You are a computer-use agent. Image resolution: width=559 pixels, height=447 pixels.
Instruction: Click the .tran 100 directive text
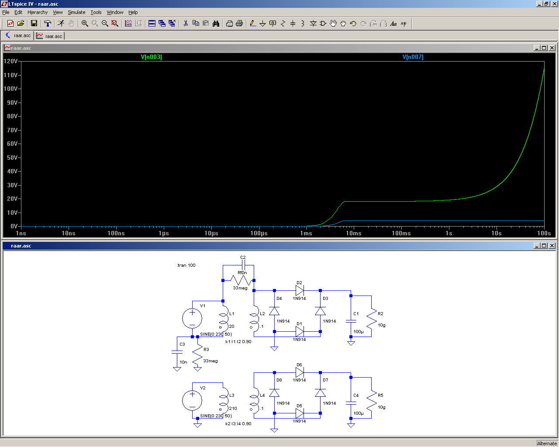[186, 265]
